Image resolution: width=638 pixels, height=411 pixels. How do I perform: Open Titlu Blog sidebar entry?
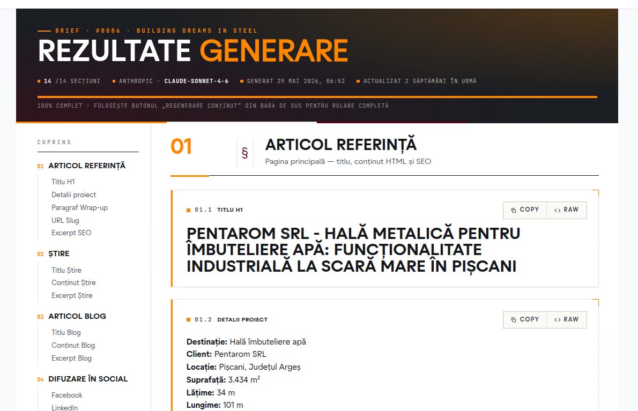66,333
